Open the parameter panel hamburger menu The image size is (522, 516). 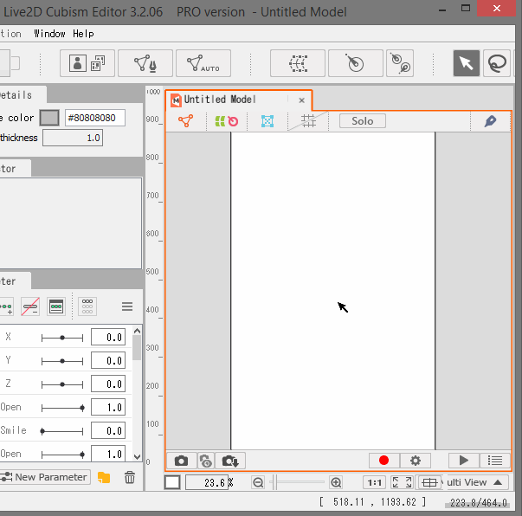click(x=127, y=306)
